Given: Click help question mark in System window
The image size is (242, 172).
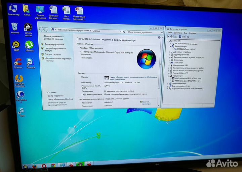Looking at the screenshot, I should (159, 37).
